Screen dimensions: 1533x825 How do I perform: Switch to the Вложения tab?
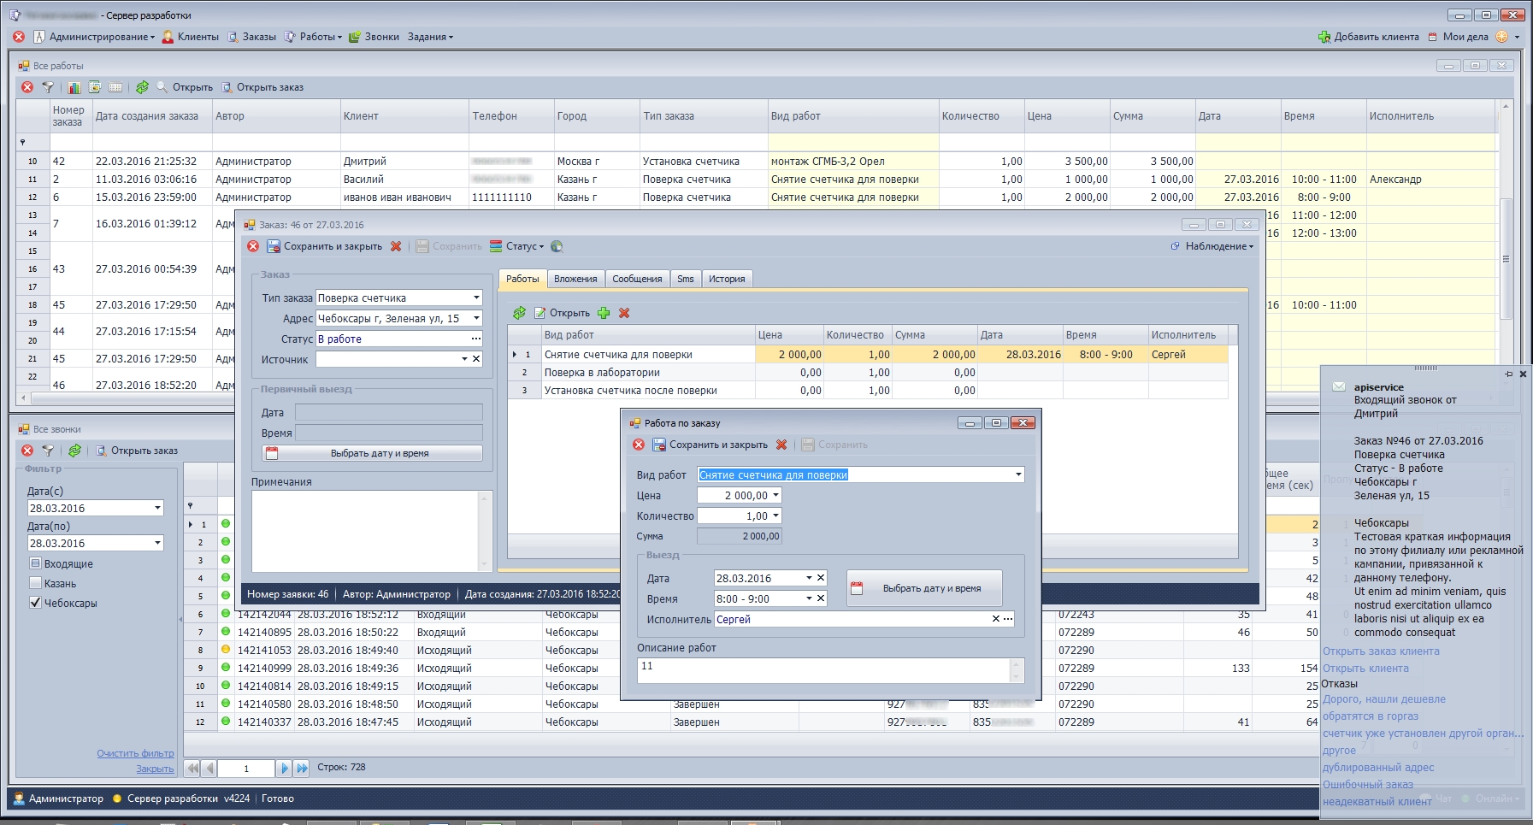pos(575,279)
